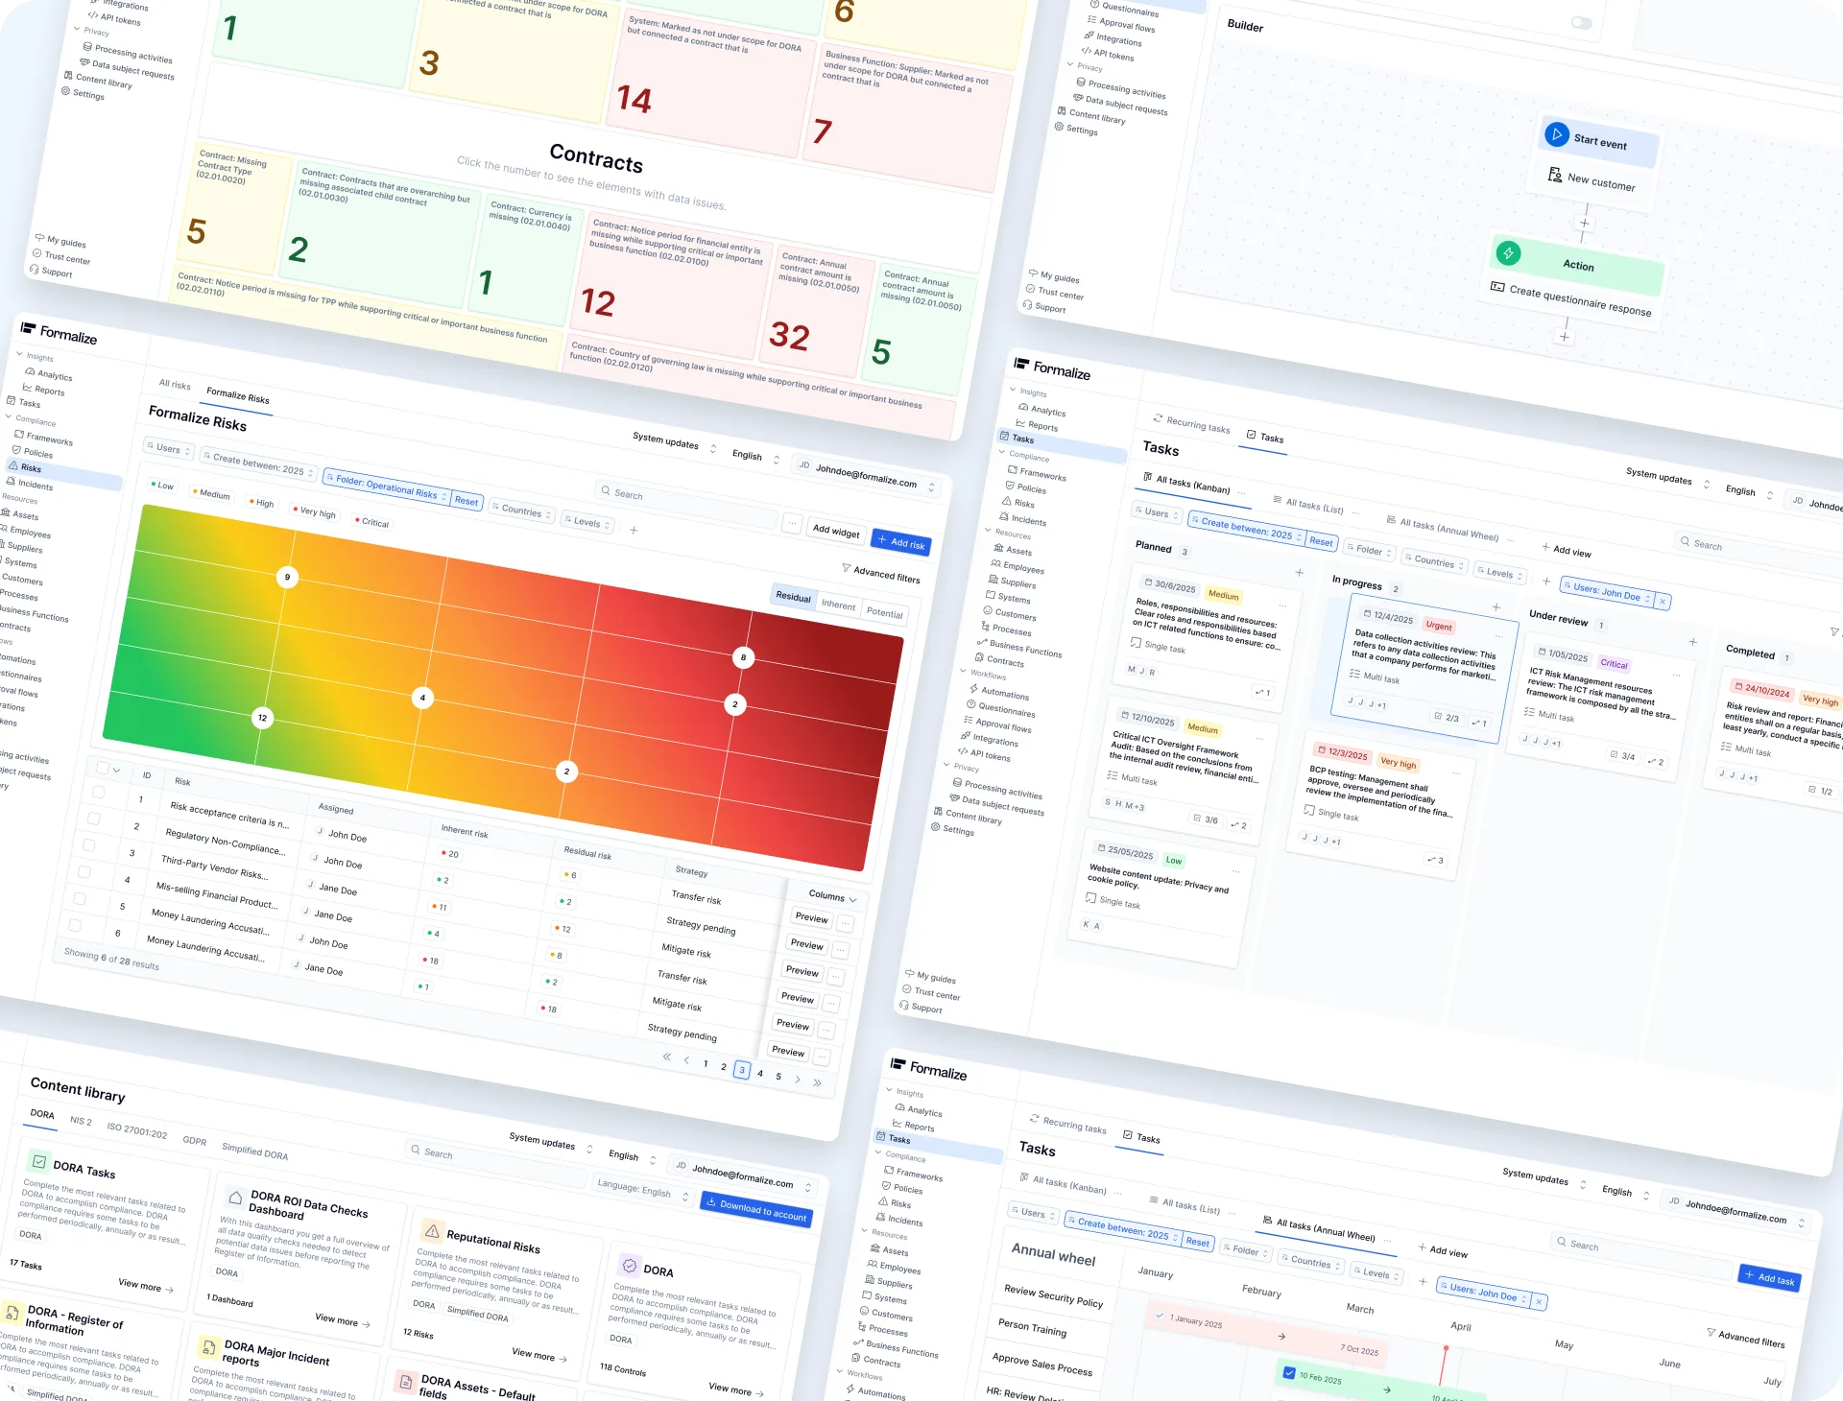Jump to first page with double-chevron in Risks table
The width and height of the screenshot is (1843, 1401).
tap(666, 1057)
